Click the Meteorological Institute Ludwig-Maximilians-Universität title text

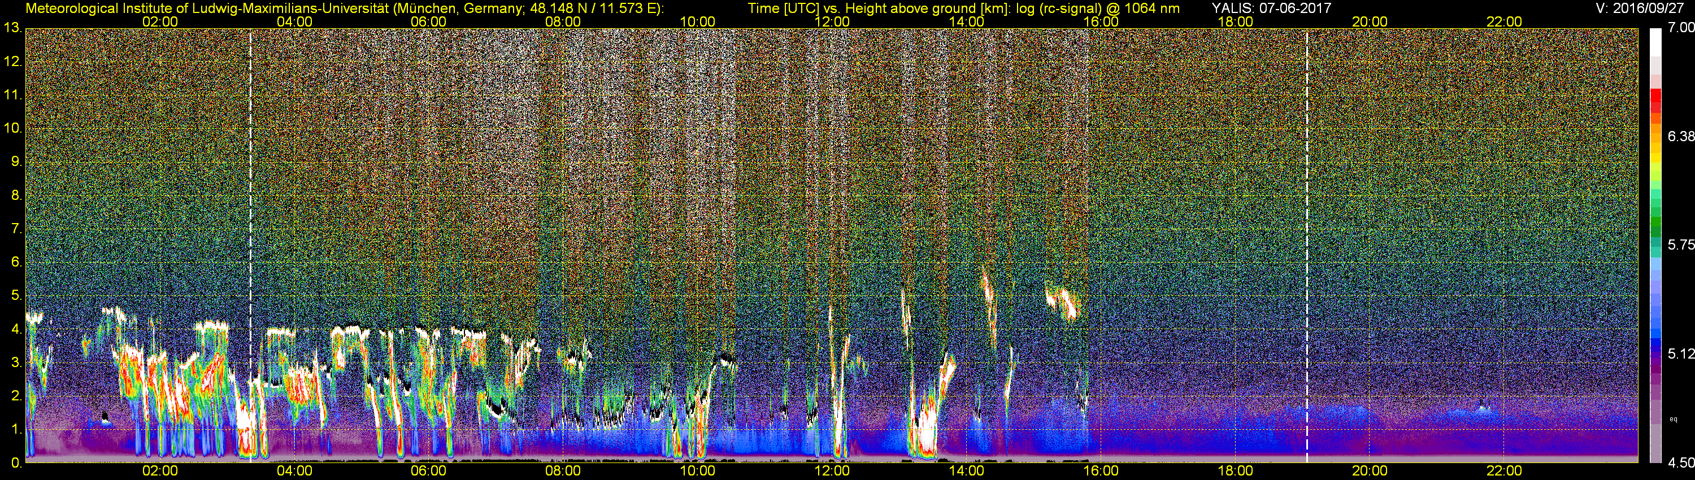[x=344, y=8]
